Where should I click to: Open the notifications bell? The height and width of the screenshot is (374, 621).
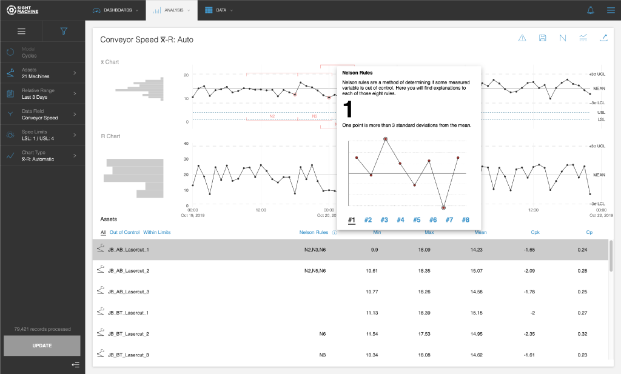click(x=590, y=10)
